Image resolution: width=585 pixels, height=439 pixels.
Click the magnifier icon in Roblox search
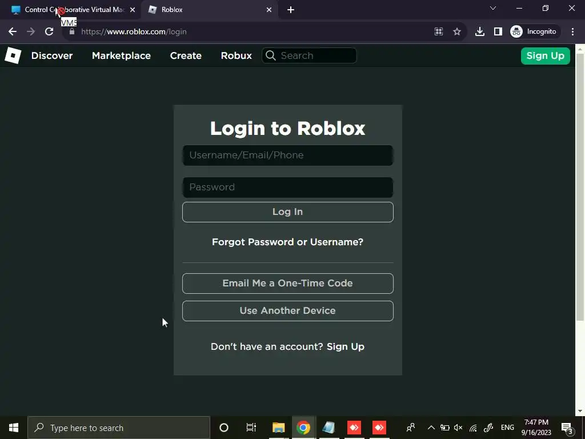[271, 55]
